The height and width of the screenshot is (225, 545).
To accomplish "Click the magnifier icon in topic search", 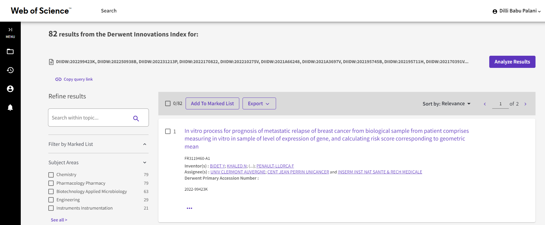I will pyautogui.click(x=136, y=118).
